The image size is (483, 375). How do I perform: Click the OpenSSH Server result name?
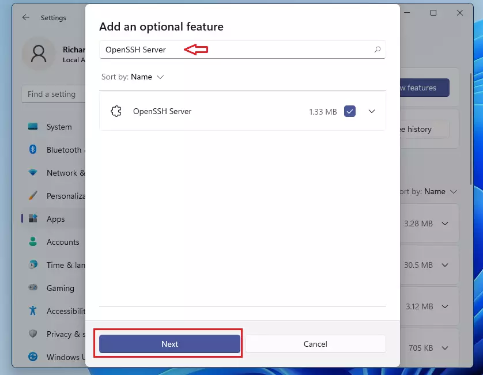pyautogui.click(x=163, y=111)
